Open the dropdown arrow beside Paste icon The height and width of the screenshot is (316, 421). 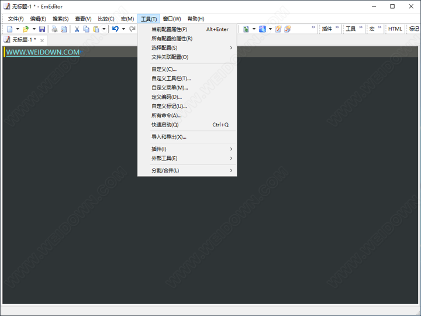[104, 29]
